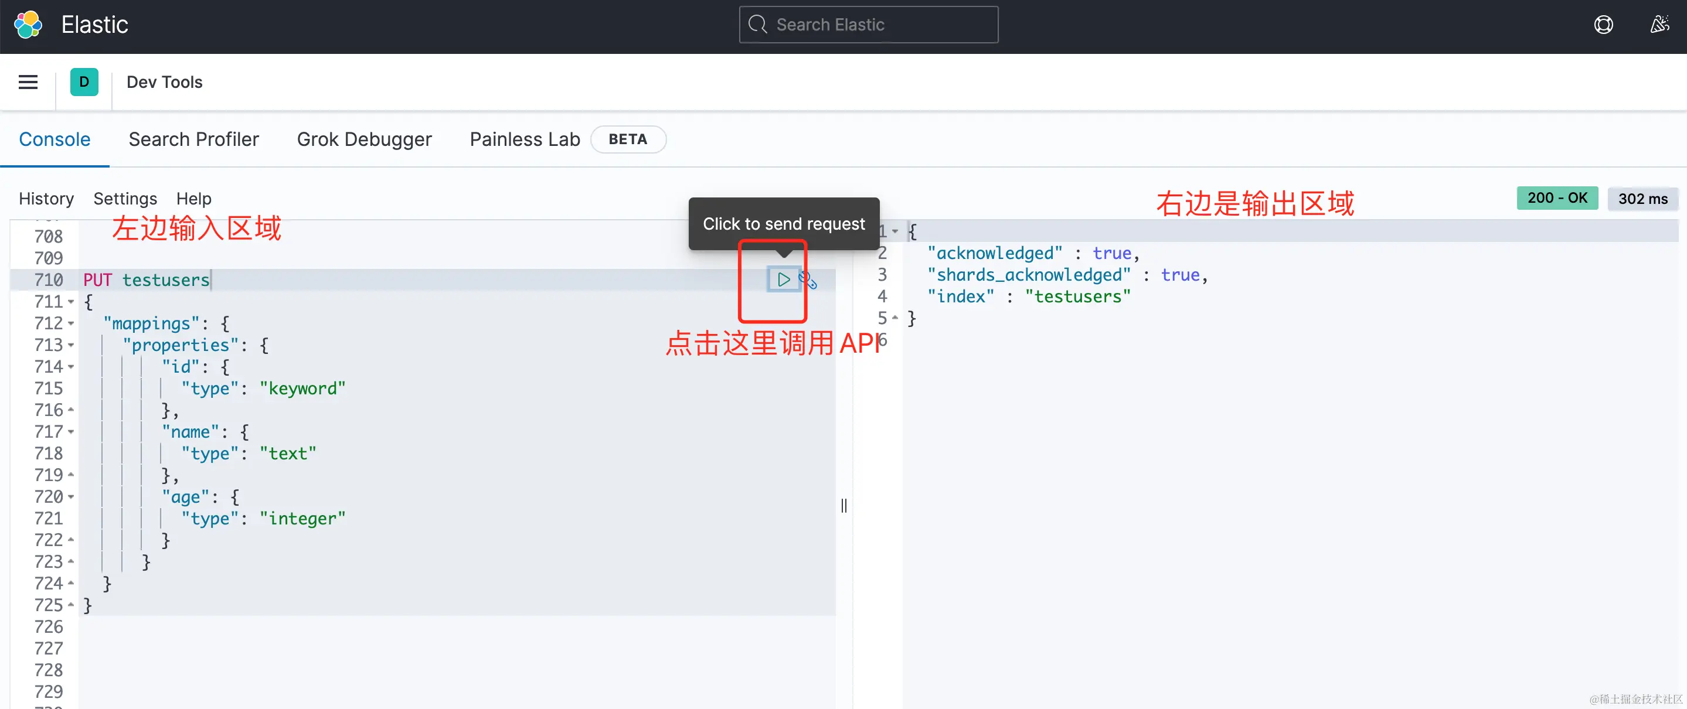Fold the "id" field at line 714
Viewport: 1687px width, 709px height.
point(71,367)
